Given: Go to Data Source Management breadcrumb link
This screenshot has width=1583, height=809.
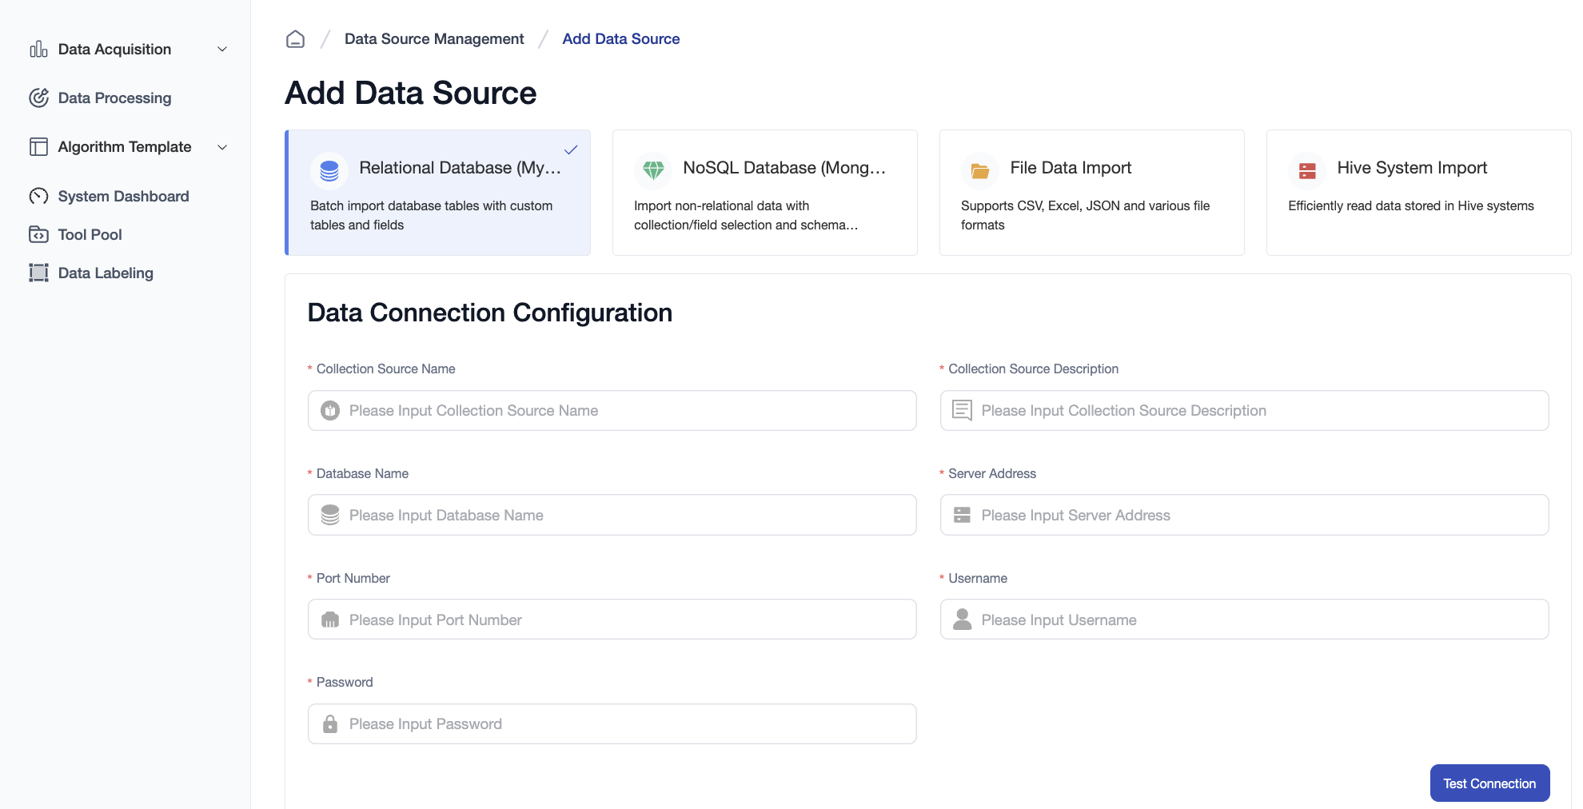Looking at the screenshot, I should click(434, 39).
